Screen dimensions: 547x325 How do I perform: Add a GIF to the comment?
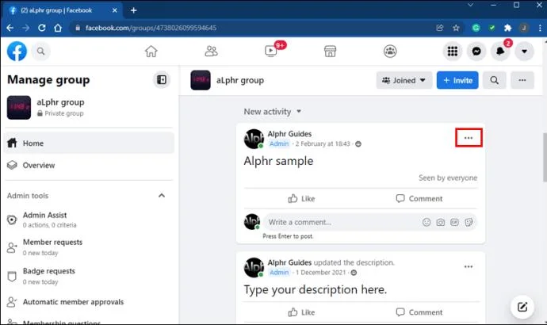[454, 222]
